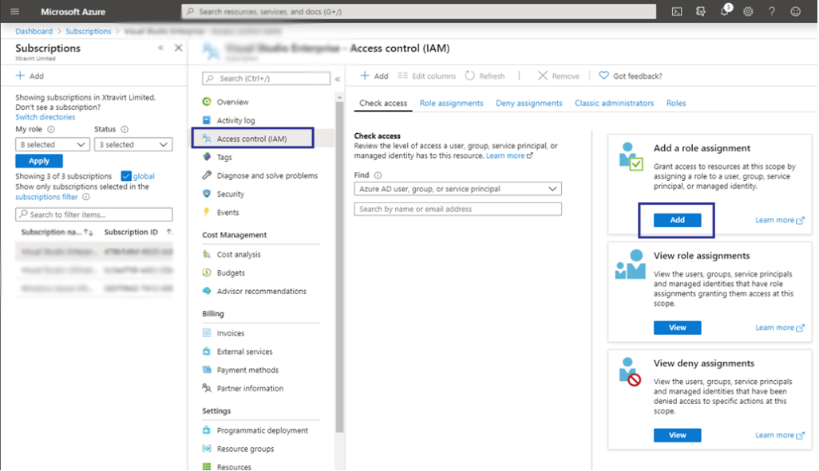This screenshot has height=471, width=819.
Task: Open Tags menu item
Action: 224,157
